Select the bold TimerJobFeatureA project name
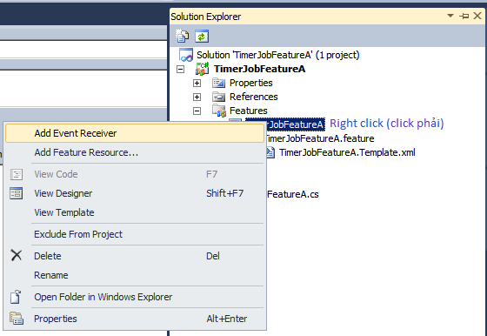This screenshot has width=487, height=336. (259, 69)
